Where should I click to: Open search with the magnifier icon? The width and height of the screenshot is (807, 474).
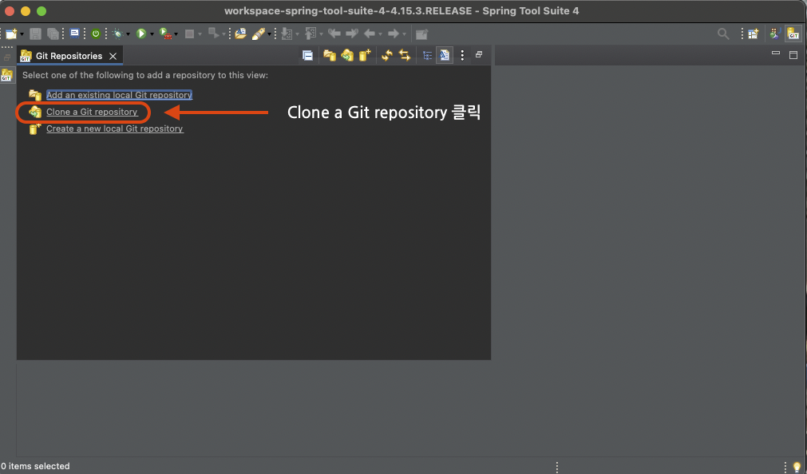[x=723, y=34]
